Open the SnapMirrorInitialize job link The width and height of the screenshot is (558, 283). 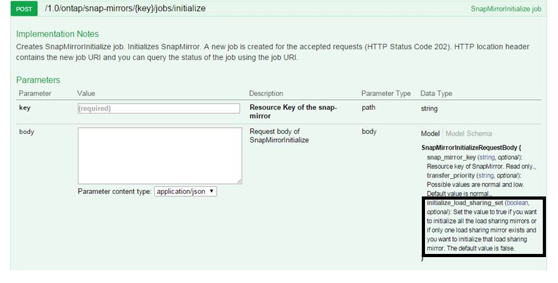pos(505,9)
